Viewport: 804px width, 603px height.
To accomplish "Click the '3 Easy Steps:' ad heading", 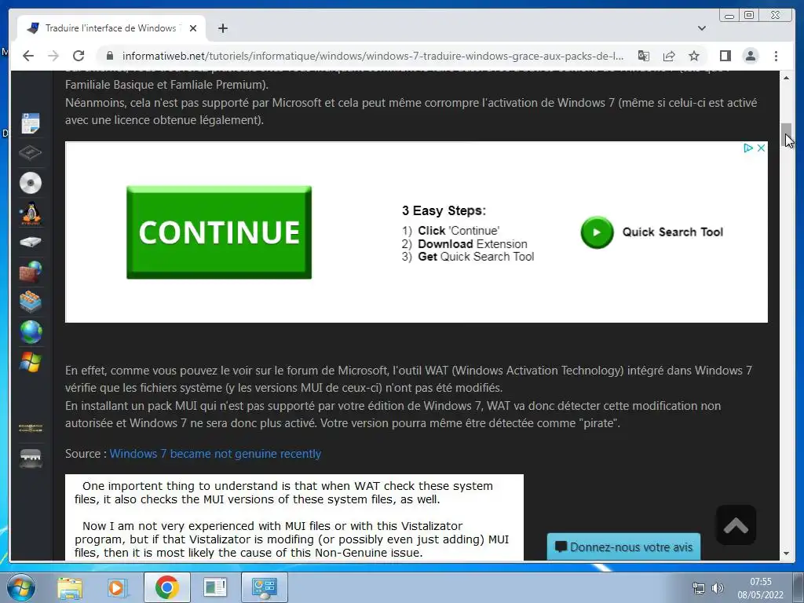I will coord(444,210).
